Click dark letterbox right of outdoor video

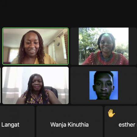tap(133, 46)
